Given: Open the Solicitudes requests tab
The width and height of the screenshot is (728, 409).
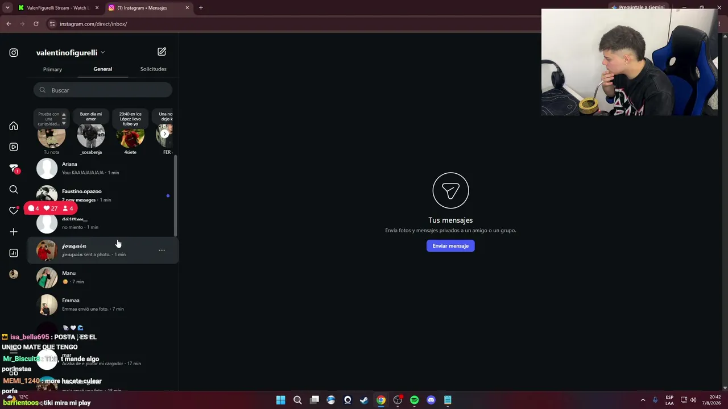Looking at the screenshot, I should (154, 69).
